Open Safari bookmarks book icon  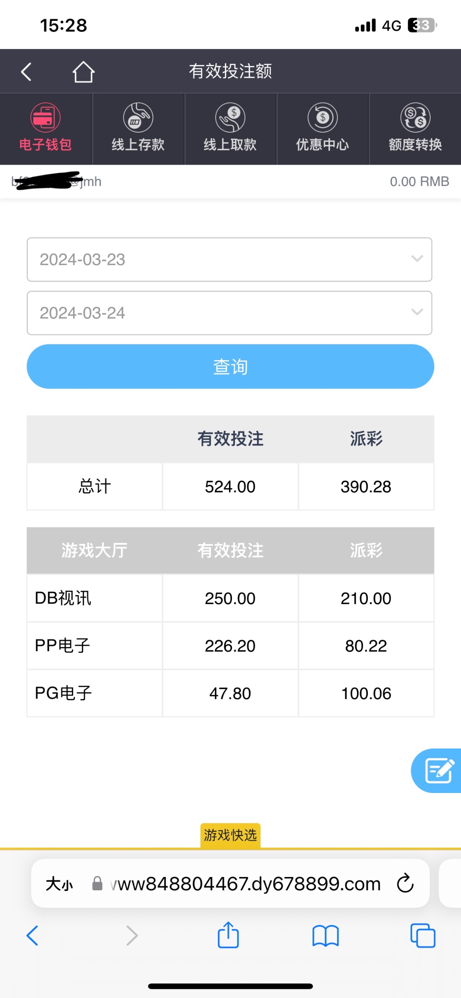click(325, 936)
